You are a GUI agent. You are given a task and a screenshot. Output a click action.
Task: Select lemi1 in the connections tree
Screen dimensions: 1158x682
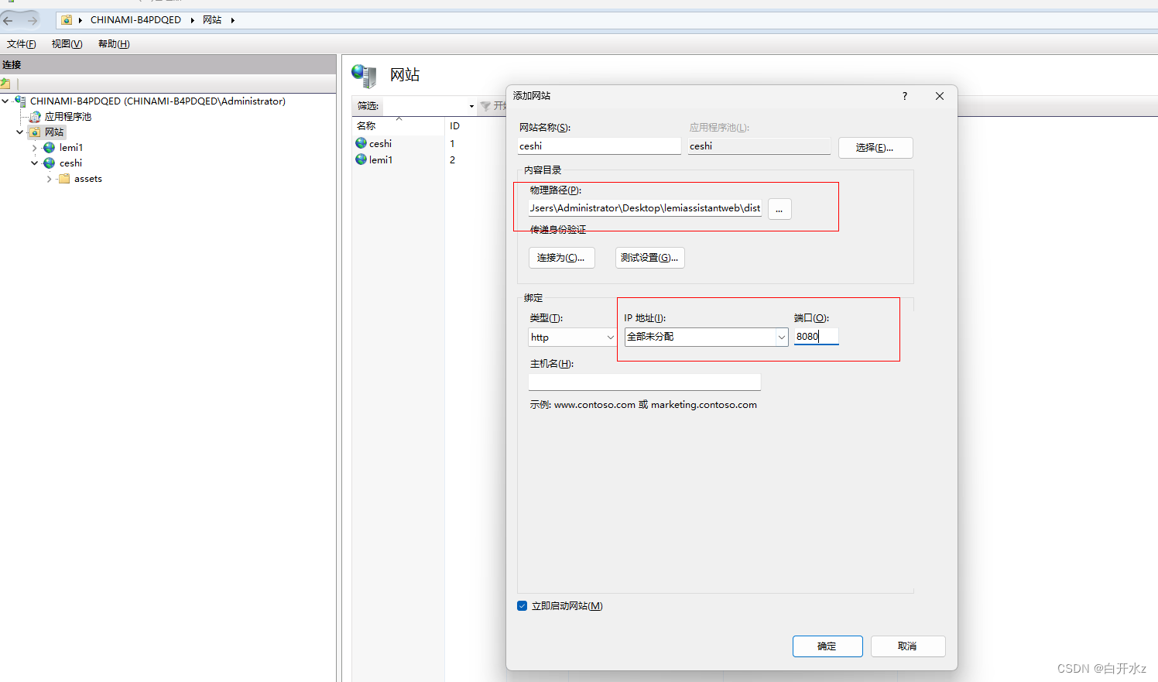pyautogui.click(x=71, y=148)
